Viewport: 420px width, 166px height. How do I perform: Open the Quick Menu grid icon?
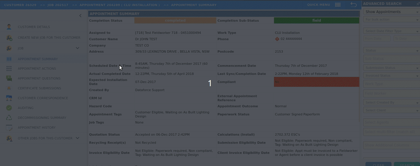click(x=338, y=5)
